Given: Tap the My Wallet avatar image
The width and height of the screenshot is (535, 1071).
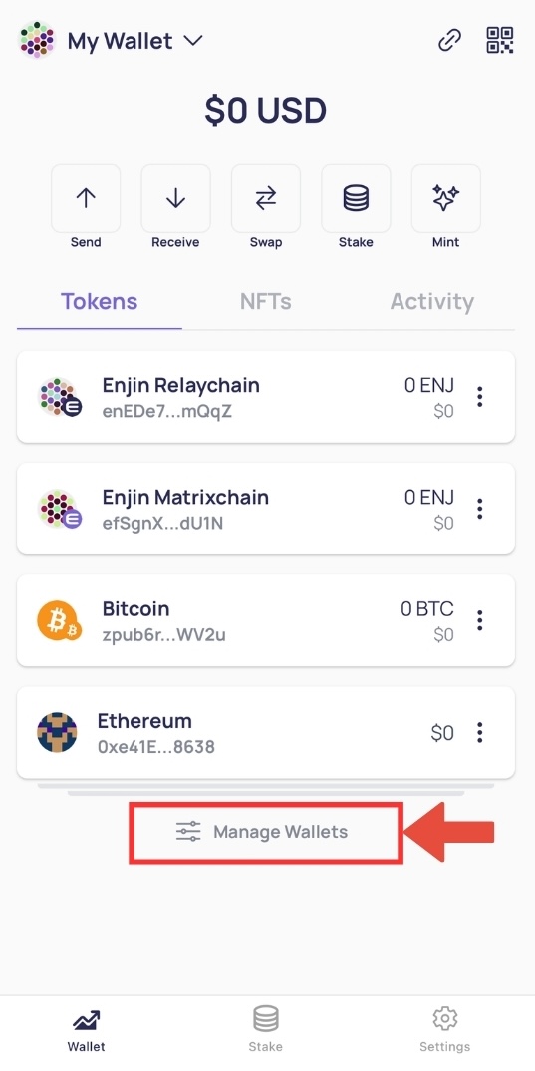Looking at the screenshot, I should [36, 40].
